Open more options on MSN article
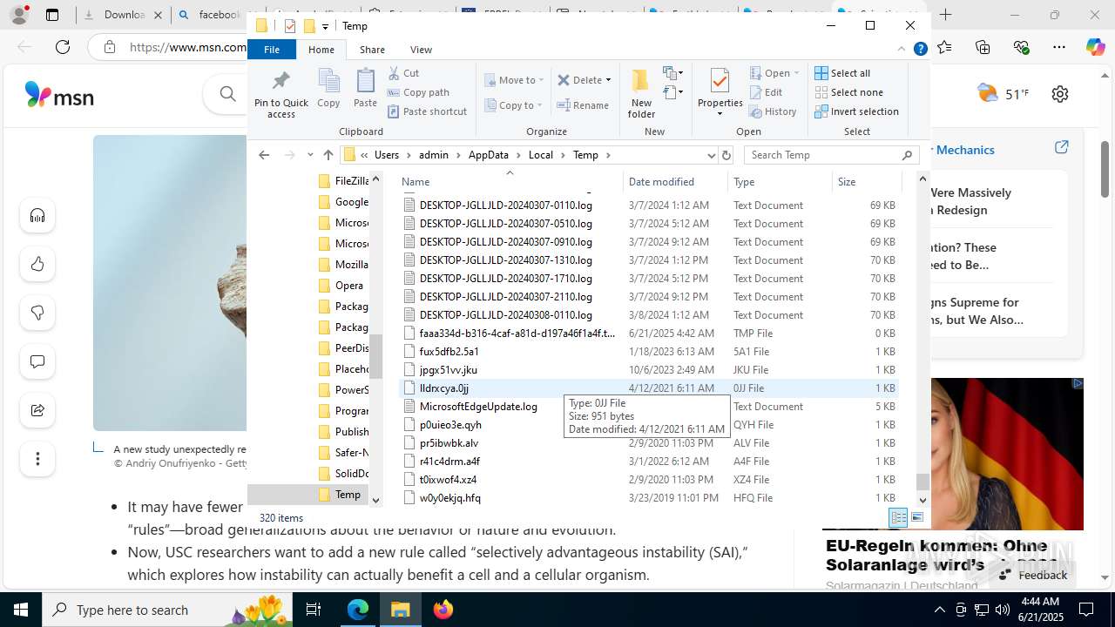Viewport: 1115px width, 627px height. point(37,459)
